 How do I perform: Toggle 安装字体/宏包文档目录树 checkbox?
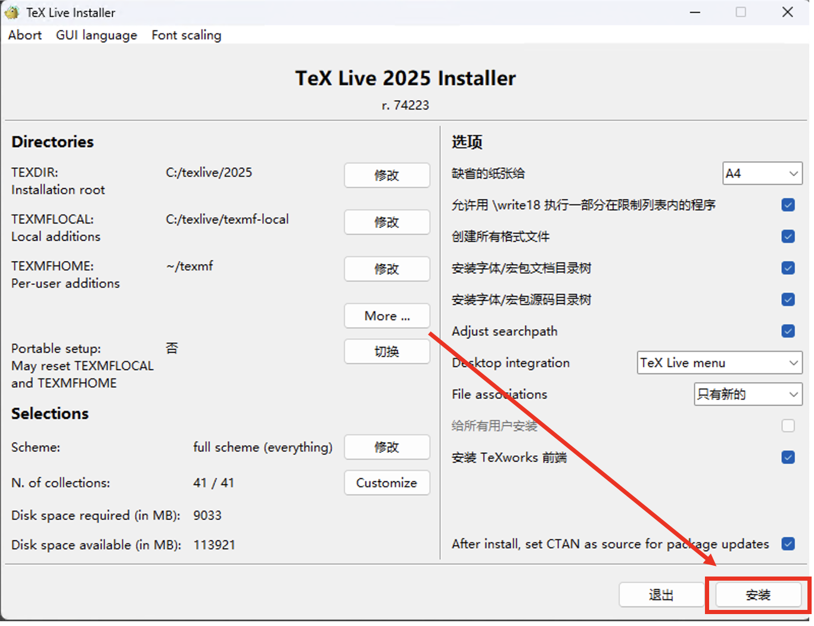click(x=788, y=268)
